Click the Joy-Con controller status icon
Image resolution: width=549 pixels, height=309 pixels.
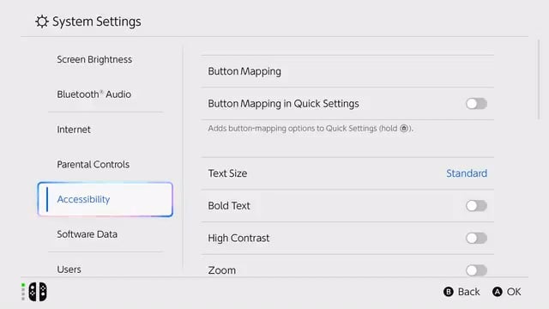tap(38, 292)
